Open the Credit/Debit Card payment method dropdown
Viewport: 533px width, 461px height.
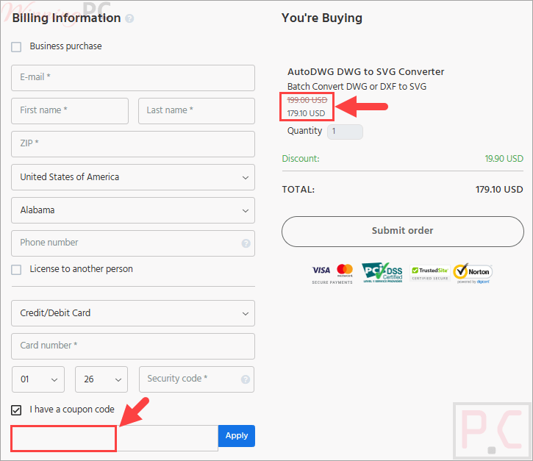133,313
